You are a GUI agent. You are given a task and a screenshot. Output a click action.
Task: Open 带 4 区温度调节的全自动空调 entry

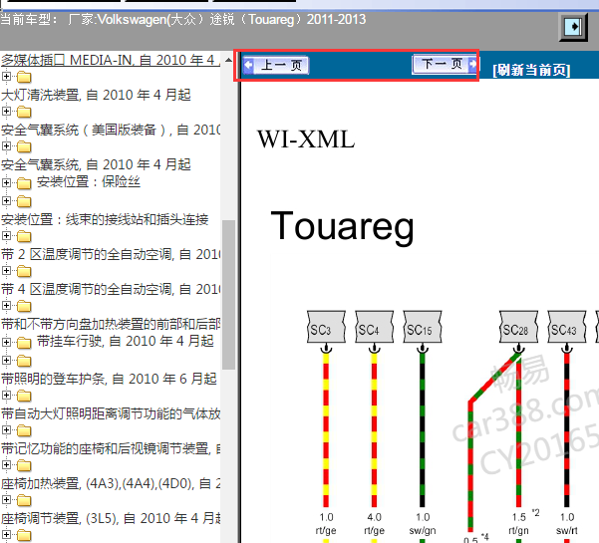click(111, 289)
